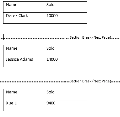
Task: Select the Section Break label above Xue Li's table
Action: point(90,81)
